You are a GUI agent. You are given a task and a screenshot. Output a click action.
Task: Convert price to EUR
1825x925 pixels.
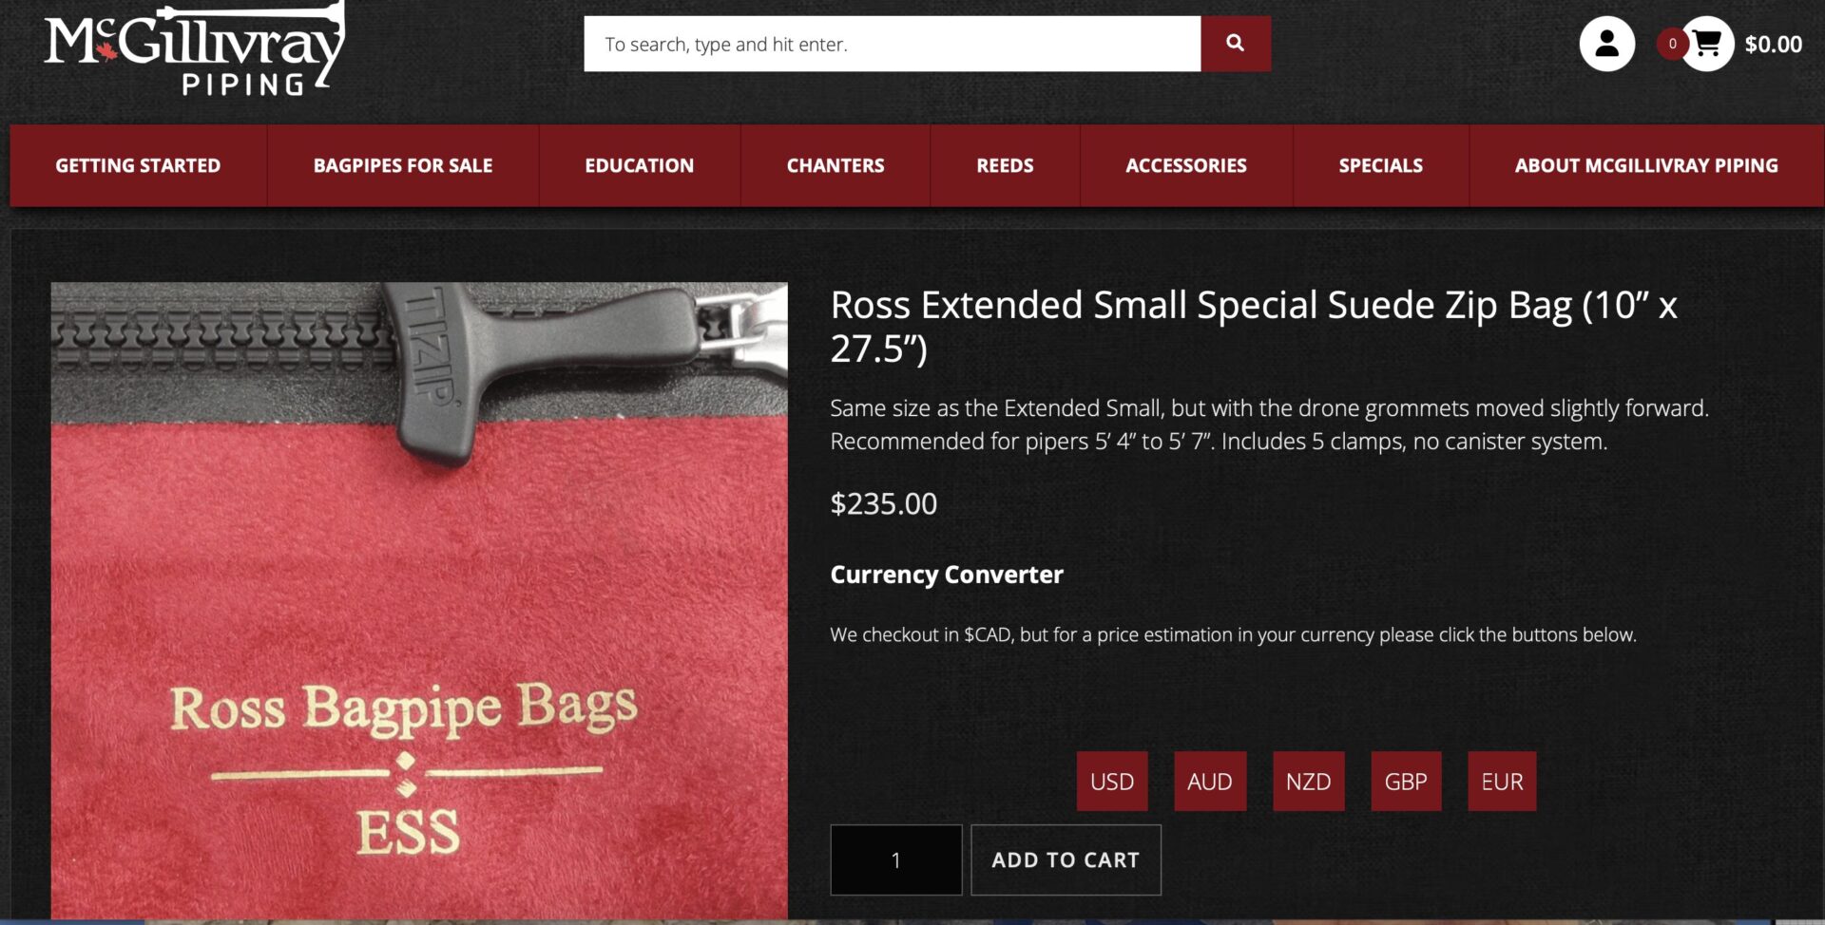(x=1502, y=782)
